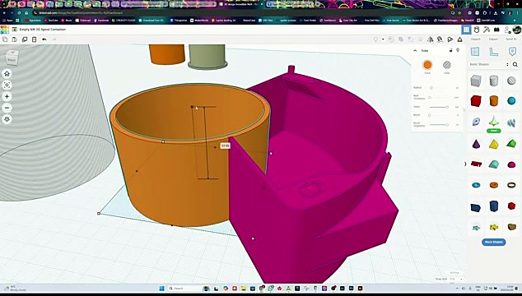
Task: Toggle the lock editing padlock icon
Action: click(x=450, y=50)
